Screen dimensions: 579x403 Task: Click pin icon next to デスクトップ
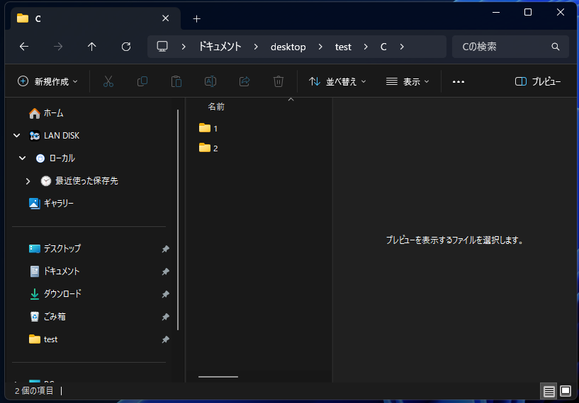[x=165, y=249]
